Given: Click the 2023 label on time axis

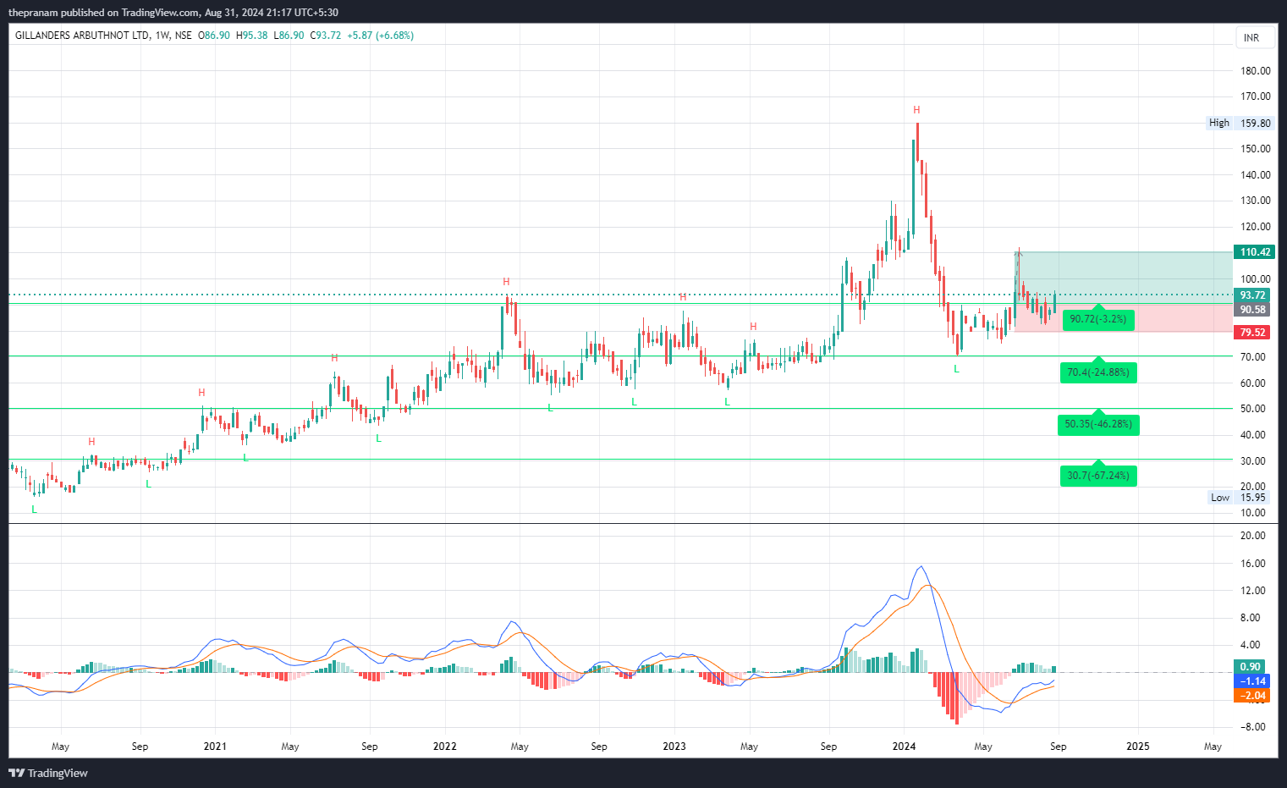Looking at the screenshot, I should (674, 747).
